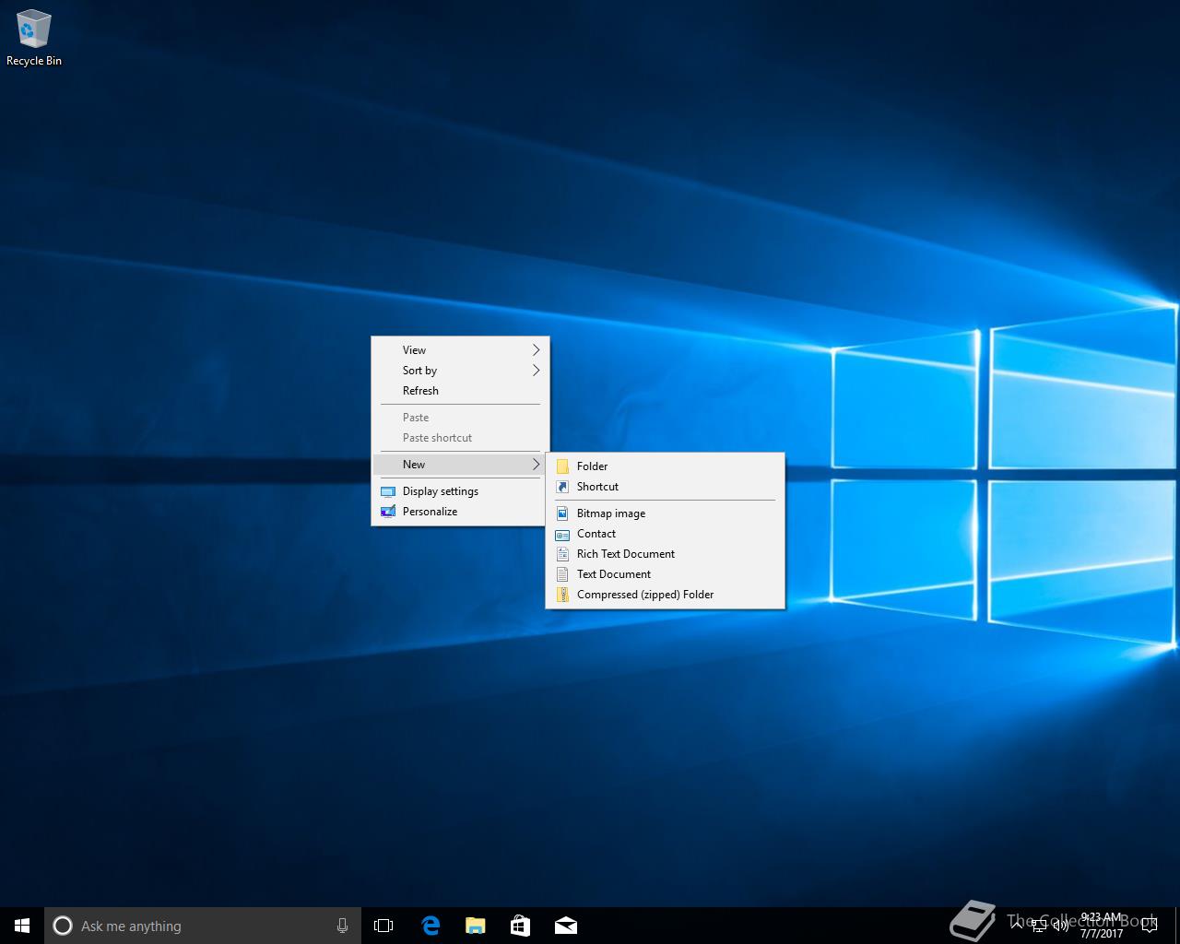Image resolution: width=1180 pixels, height=944 pixels.
Task: Create a new Rich Text Document
Action: [x=665, y=554]
